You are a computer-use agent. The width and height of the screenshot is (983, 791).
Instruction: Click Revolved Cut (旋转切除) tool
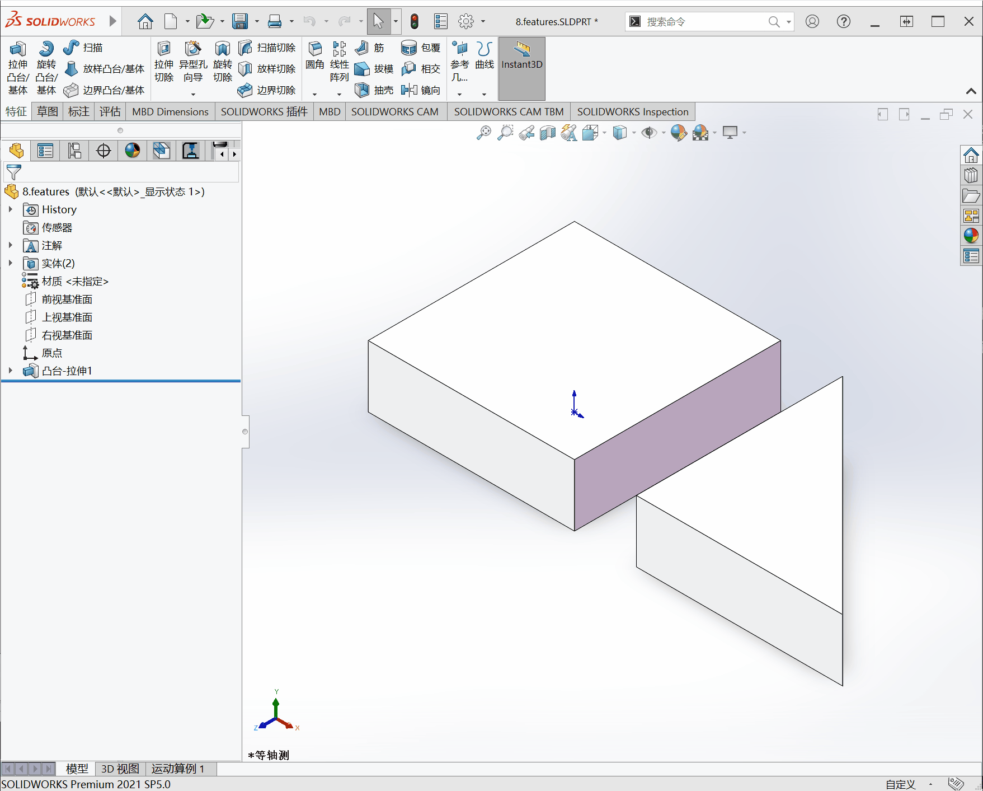pos(223,62)
